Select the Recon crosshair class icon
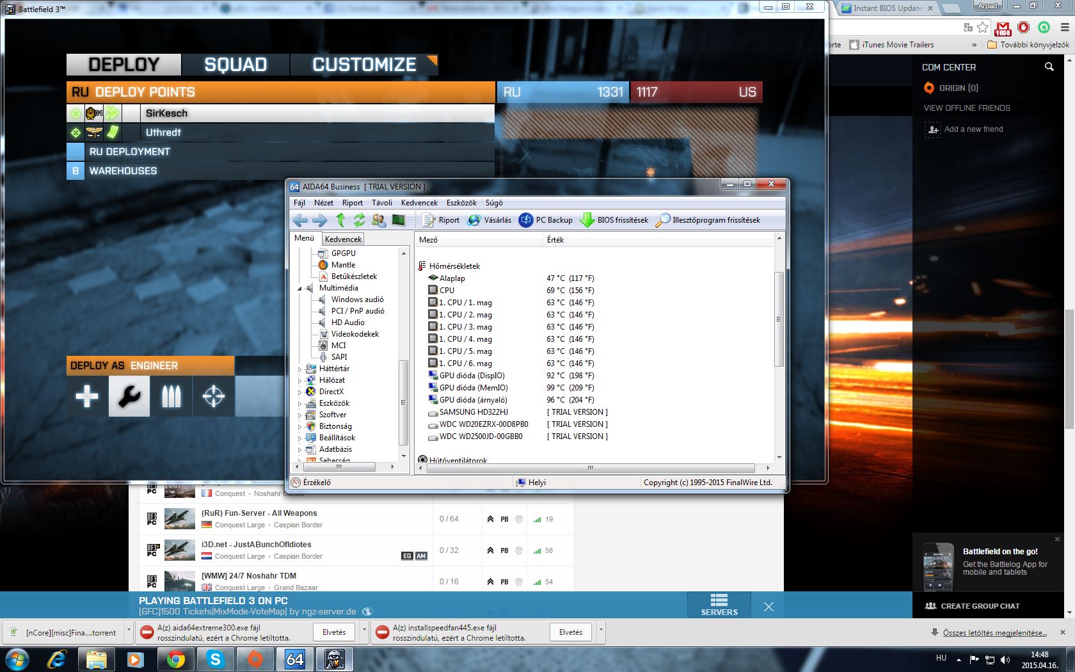The image size is (1075, 672). click(x=214, y=396)
